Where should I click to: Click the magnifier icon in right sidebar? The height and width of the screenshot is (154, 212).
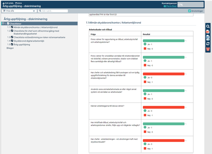tap(208, 26)
